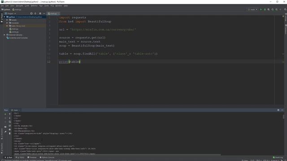Hide the Run panel with minus icon

[282, 110]
